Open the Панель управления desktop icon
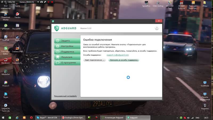 pos(205,96)
